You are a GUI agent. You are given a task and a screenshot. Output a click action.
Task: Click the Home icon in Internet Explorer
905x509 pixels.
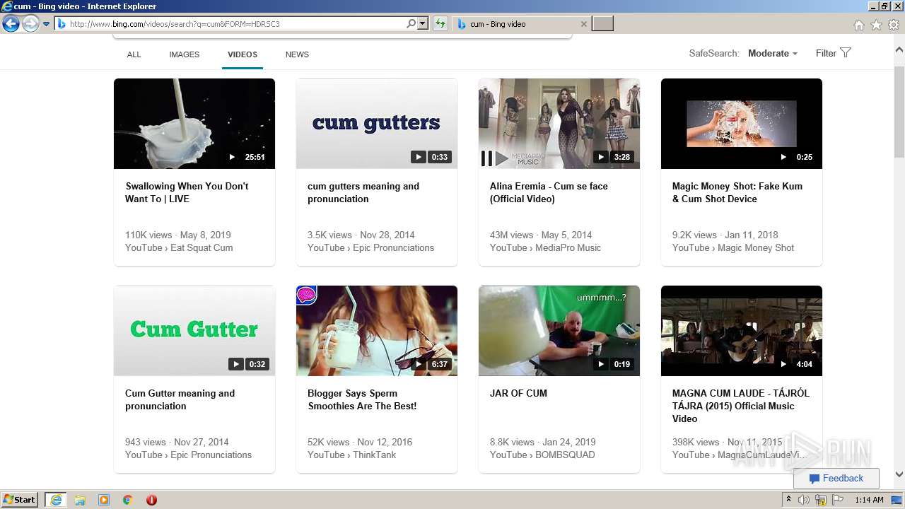click(x=858, y=25)
